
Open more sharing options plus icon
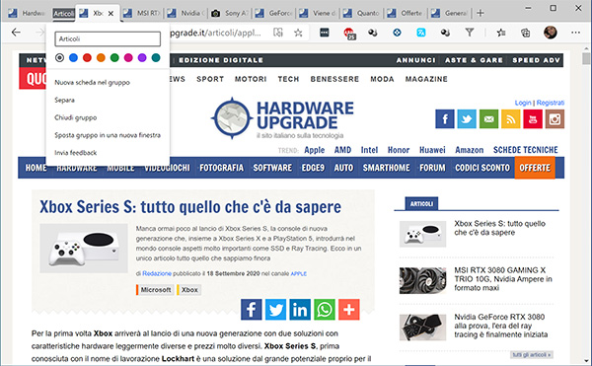(x=349, y=310)
